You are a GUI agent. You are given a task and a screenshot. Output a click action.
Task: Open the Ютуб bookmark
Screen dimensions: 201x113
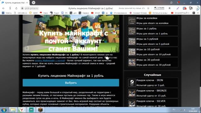click(95, 13)
